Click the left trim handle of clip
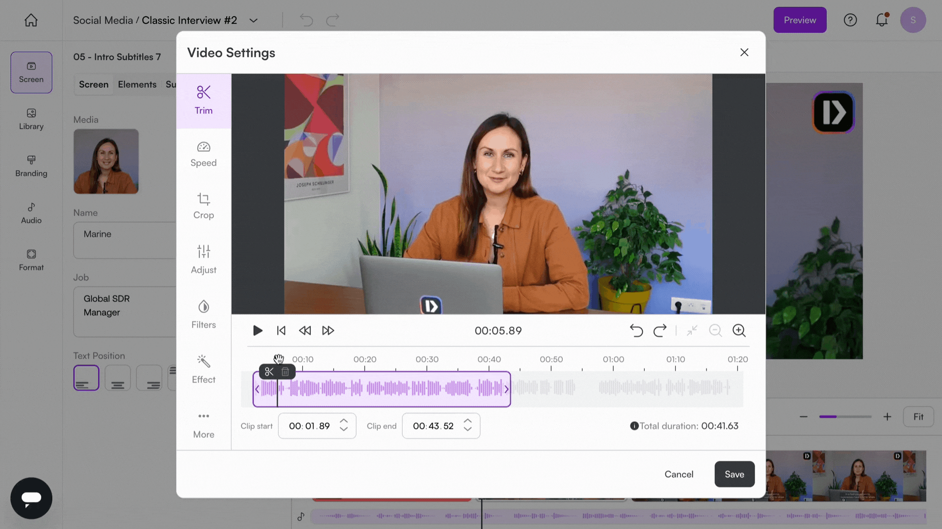Image resolution: width=942 pixels, height=529 pixels. pos(257,389)
